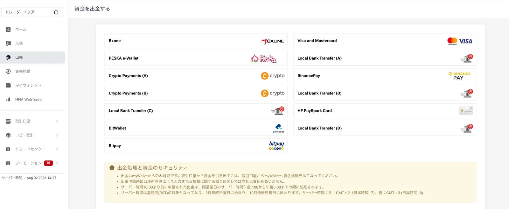Open the ホーム menu item

pyautogui.click(x=32, y=29)
